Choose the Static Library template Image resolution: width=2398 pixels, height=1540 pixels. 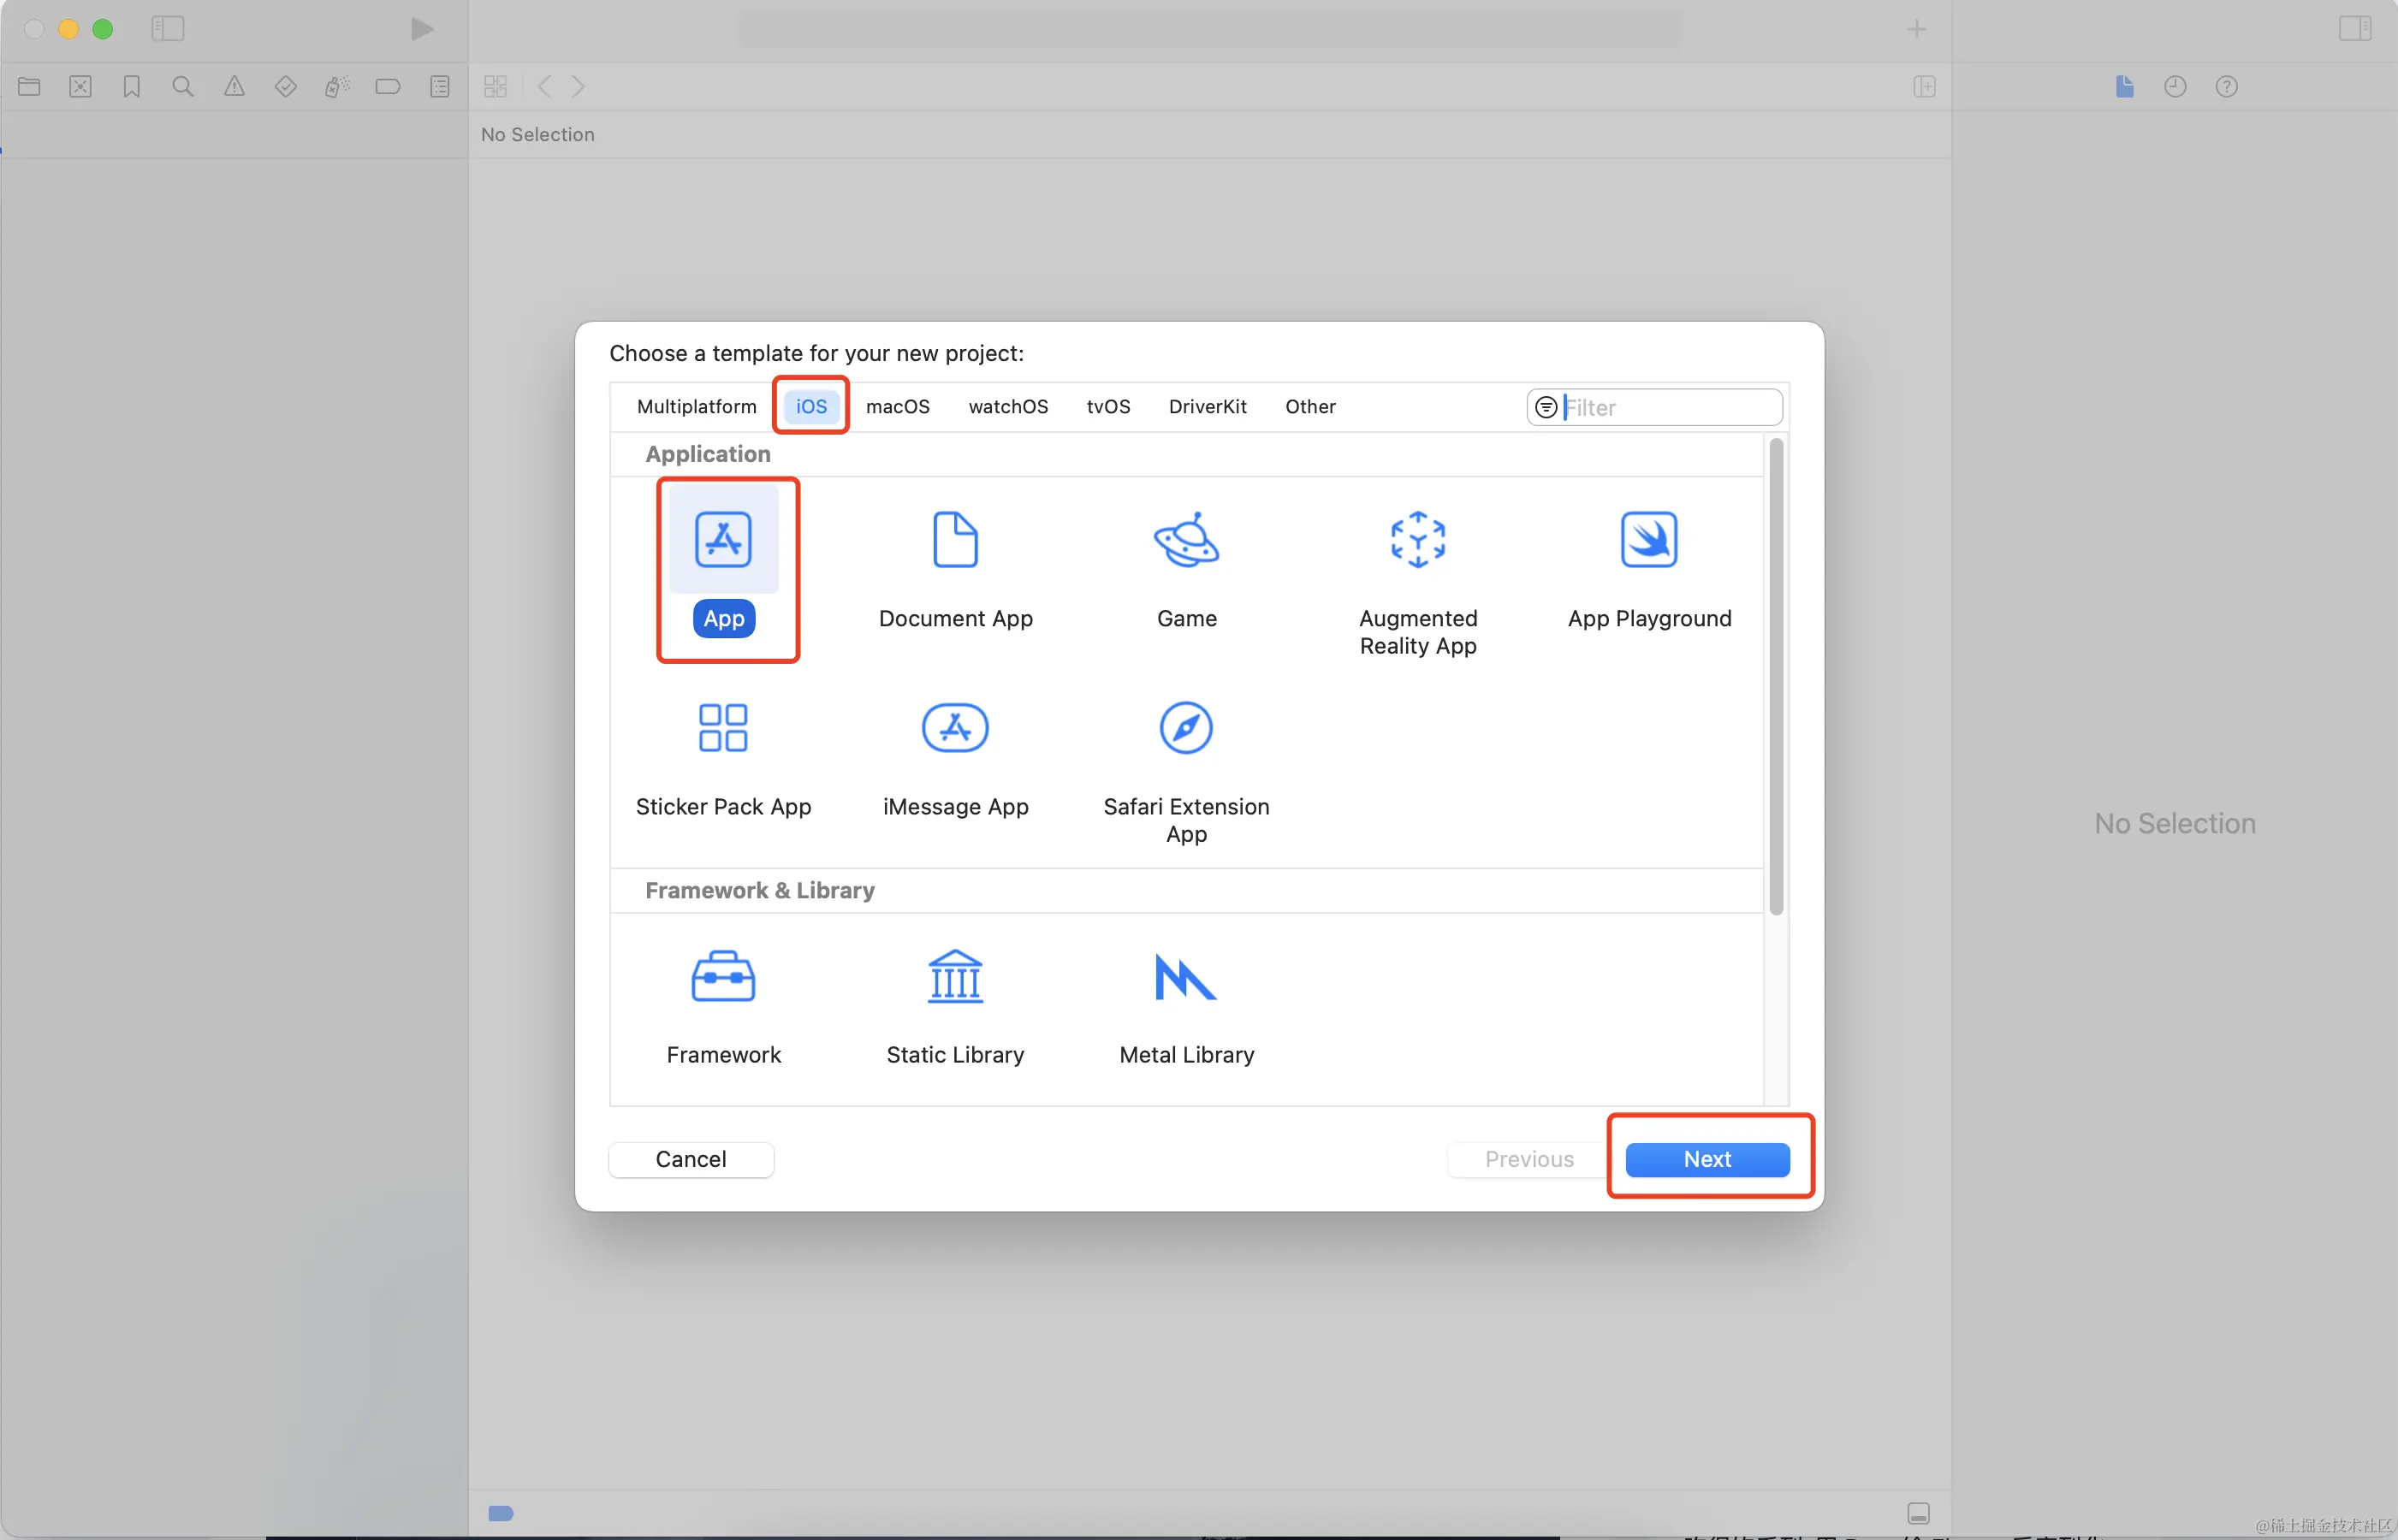955,977
